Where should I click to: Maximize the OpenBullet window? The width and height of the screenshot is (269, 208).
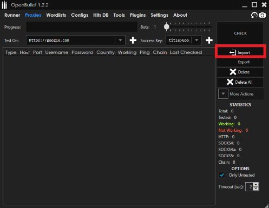254,5
